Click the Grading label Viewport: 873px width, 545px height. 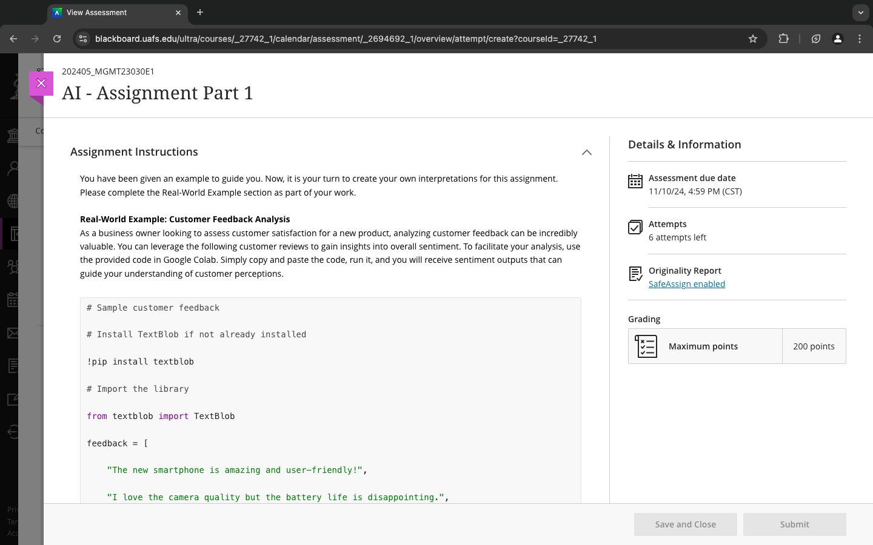(x=644, y=319)
